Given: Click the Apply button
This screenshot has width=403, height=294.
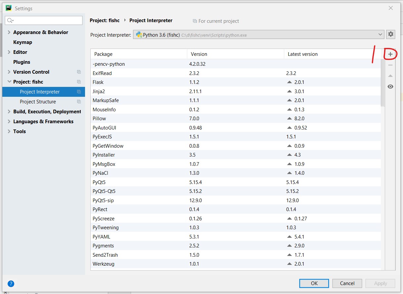Looking at the screenshot, I should tap(381, 283).
